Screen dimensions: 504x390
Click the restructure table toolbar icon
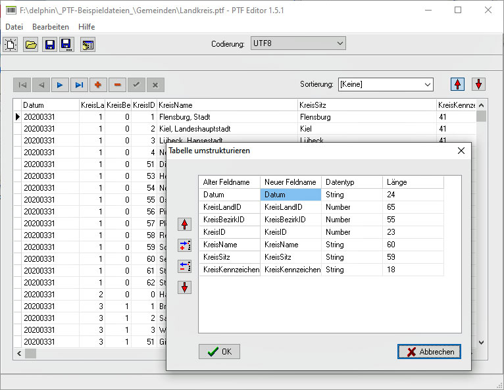[x=88, y=45]
